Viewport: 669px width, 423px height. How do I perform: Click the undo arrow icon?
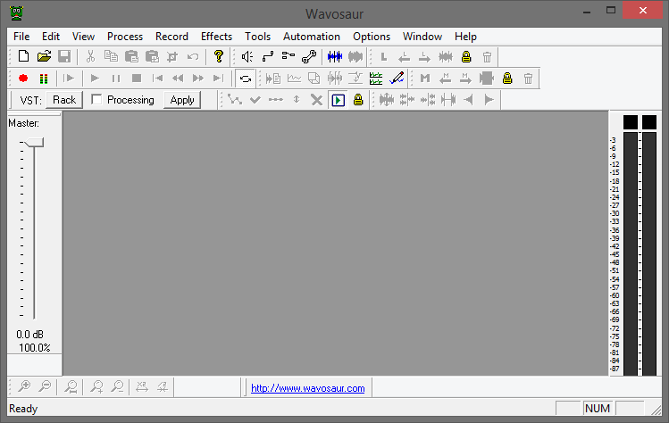click(x=193, y=57)
